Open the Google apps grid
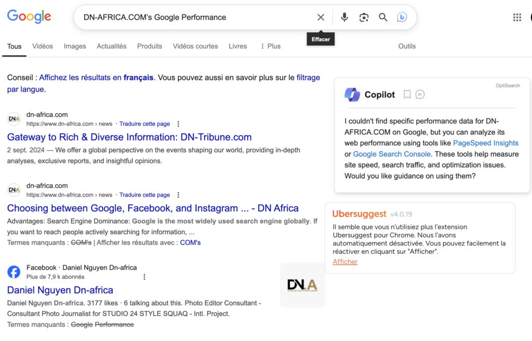The image size is (532, 341). coord(517,17)
